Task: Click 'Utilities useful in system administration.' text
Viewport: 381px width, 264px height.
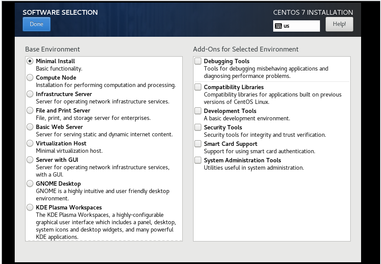Action: (x=254, y=168)
